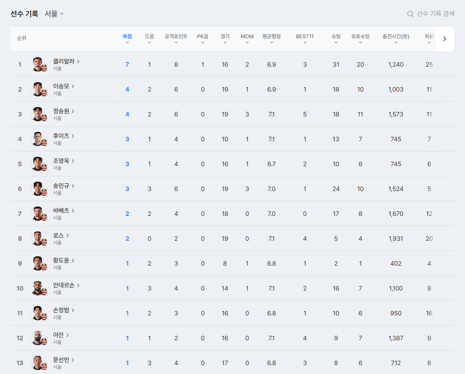This screenshot has width=465, height=374.
Task: Click 송민규's profile photo
Action: point(38,189)
